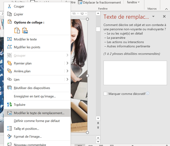
Task: Choose Enregistrer en tant qu'image
Action: coord(37,96)
